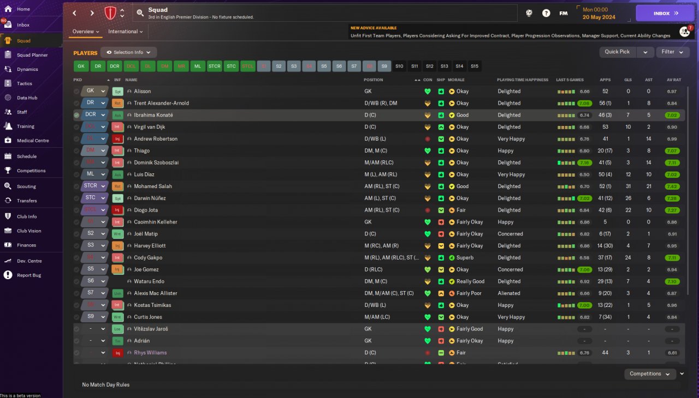Open Training cone icon in sidebar
Viewport: 699px width, 398px height.
click(x=8, y=126)
